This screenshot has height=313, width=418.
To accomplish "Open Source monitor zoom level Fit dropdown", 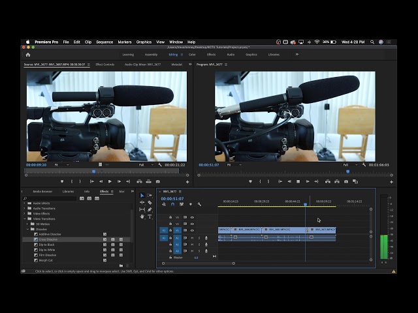I will [x=61, y=165].
